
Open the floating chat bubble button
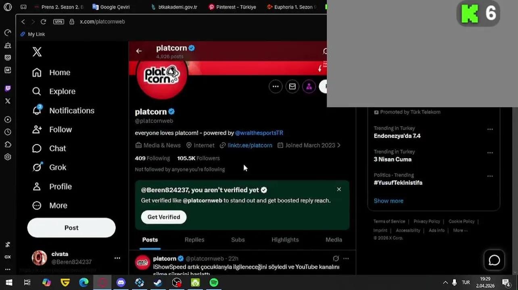494,260
